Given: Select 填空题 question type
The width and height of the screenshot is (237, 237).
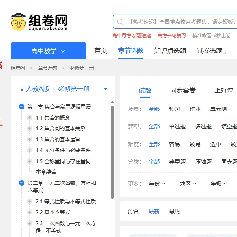Looking at the screenshot, I should (229, 126).
